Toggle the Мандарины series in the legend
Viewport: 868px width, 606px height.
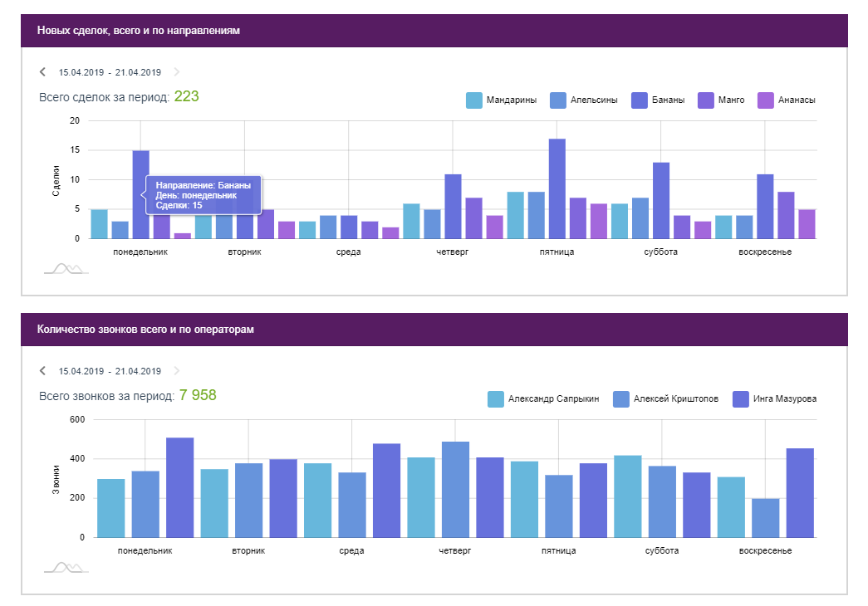point(501,100)
